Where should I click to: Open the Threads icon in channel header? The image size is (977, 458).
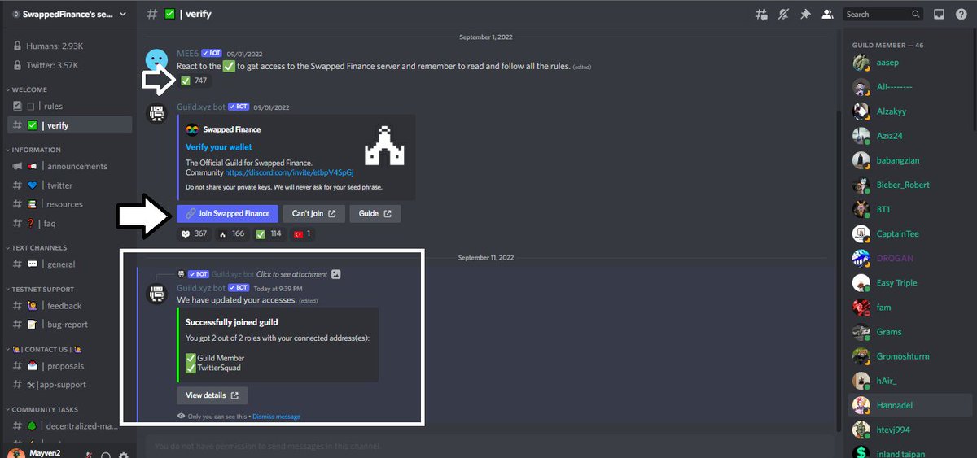coord(761,14)
